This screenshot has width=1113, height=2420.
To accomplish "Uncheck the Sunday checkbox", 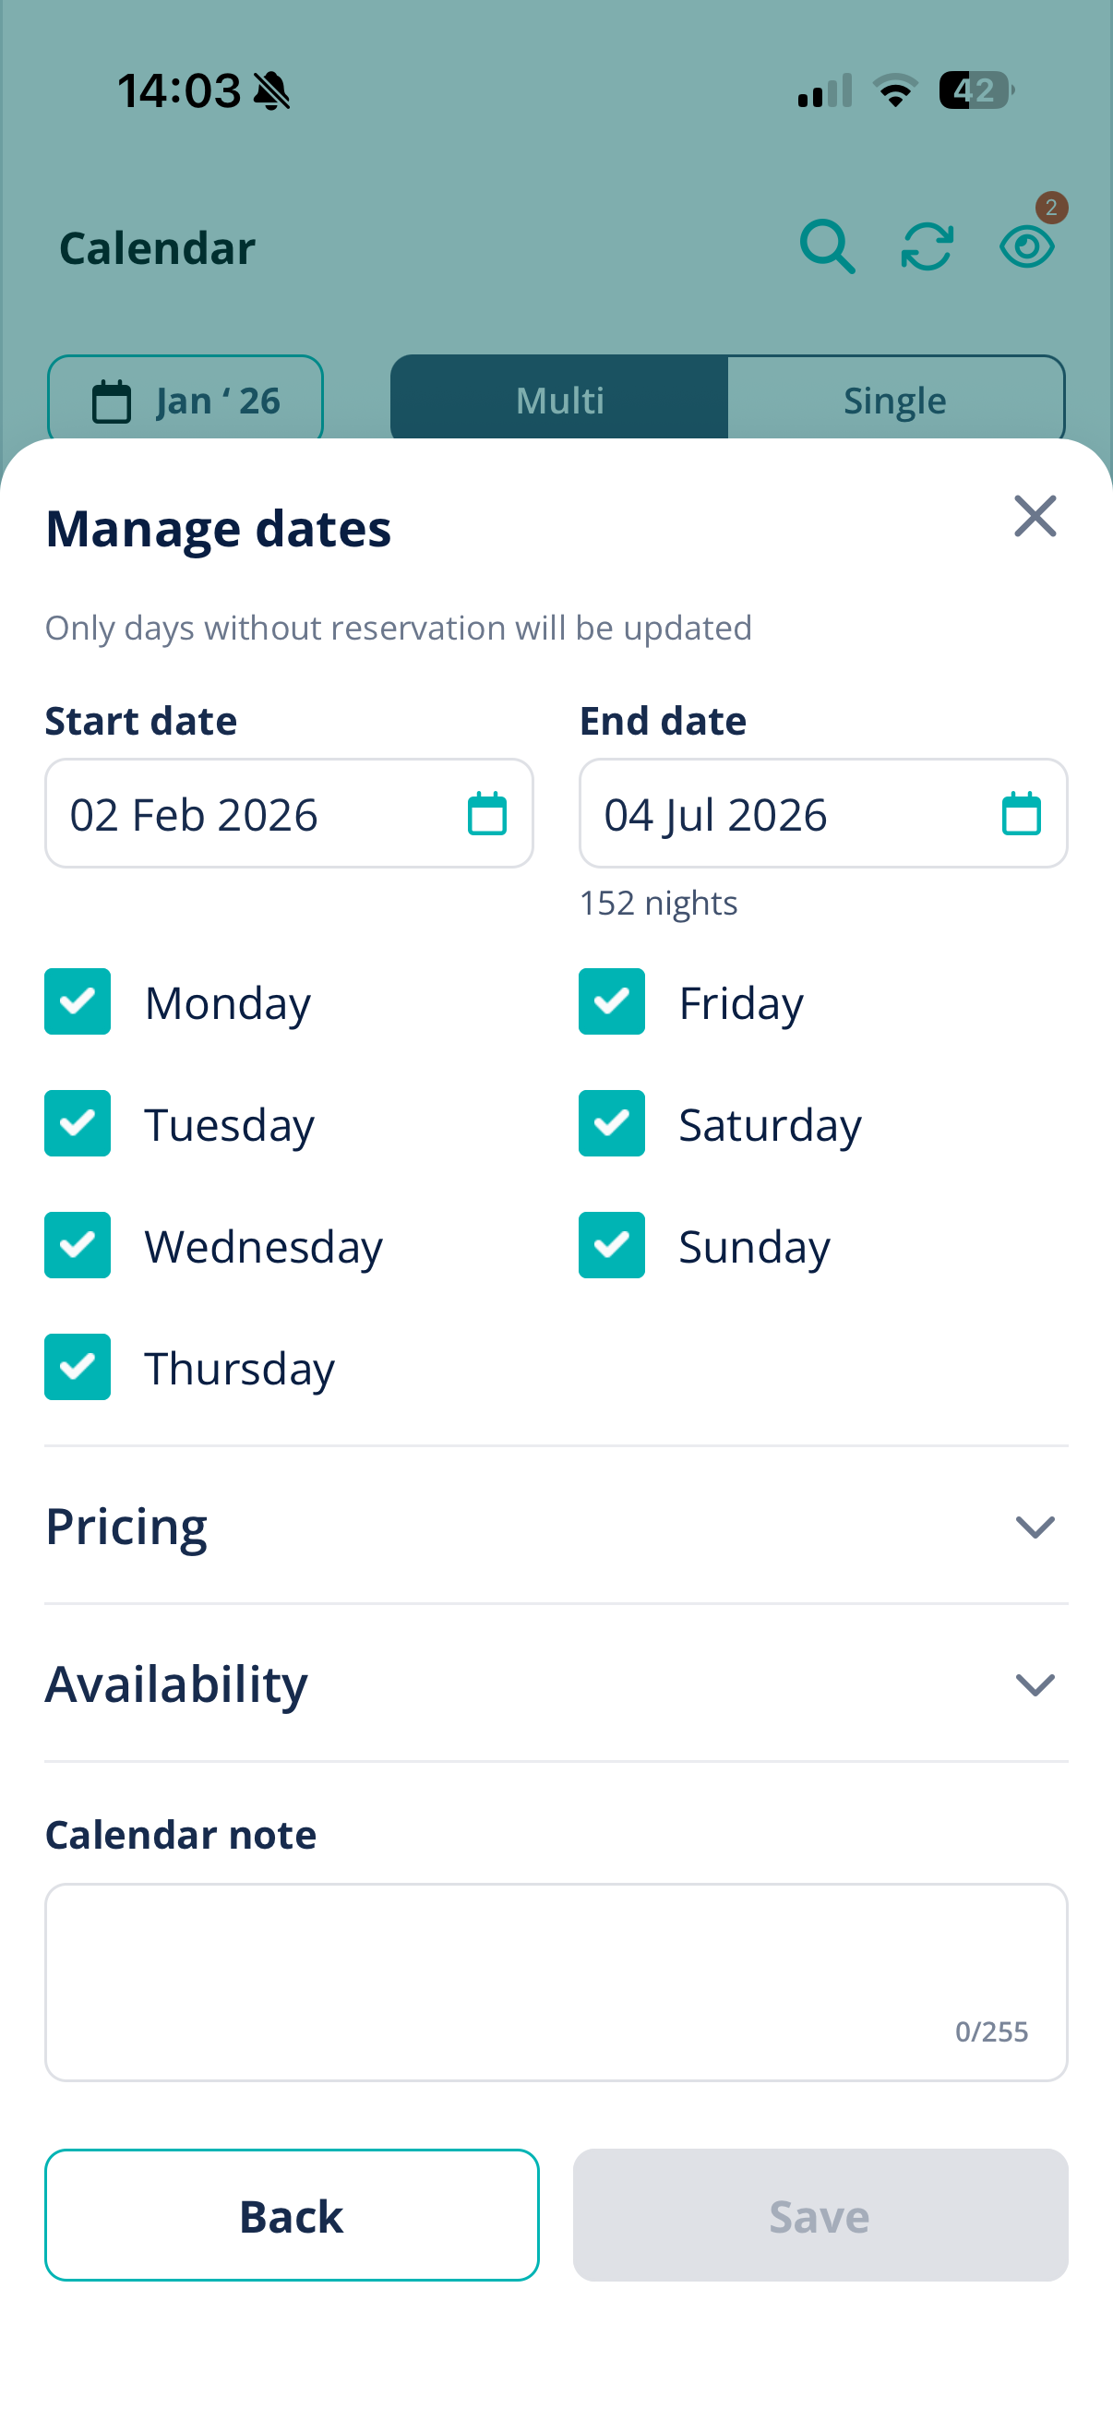I will [x=612, y=1245].
